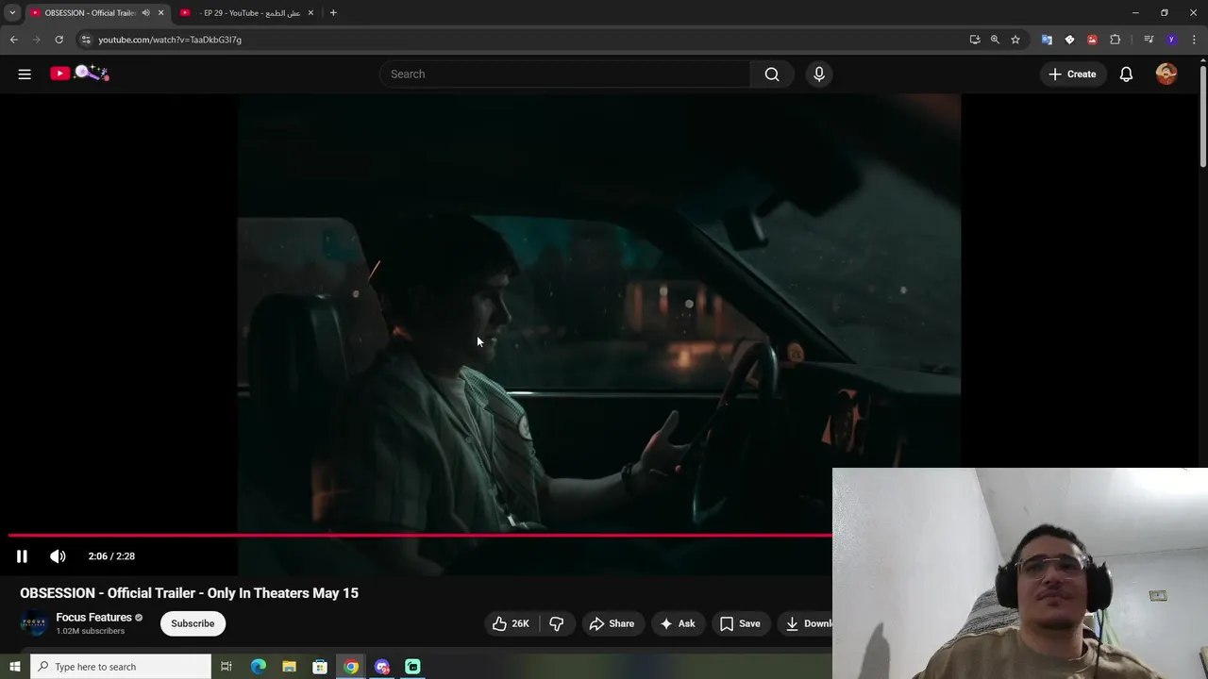Subscribe to Focus Features
The height and width of the screenshot is (679, 1208).
coord(193,623)
